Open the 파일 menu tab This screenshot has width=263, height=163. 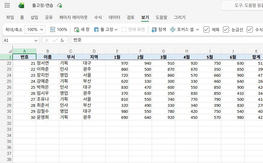[x=10, y=17]
